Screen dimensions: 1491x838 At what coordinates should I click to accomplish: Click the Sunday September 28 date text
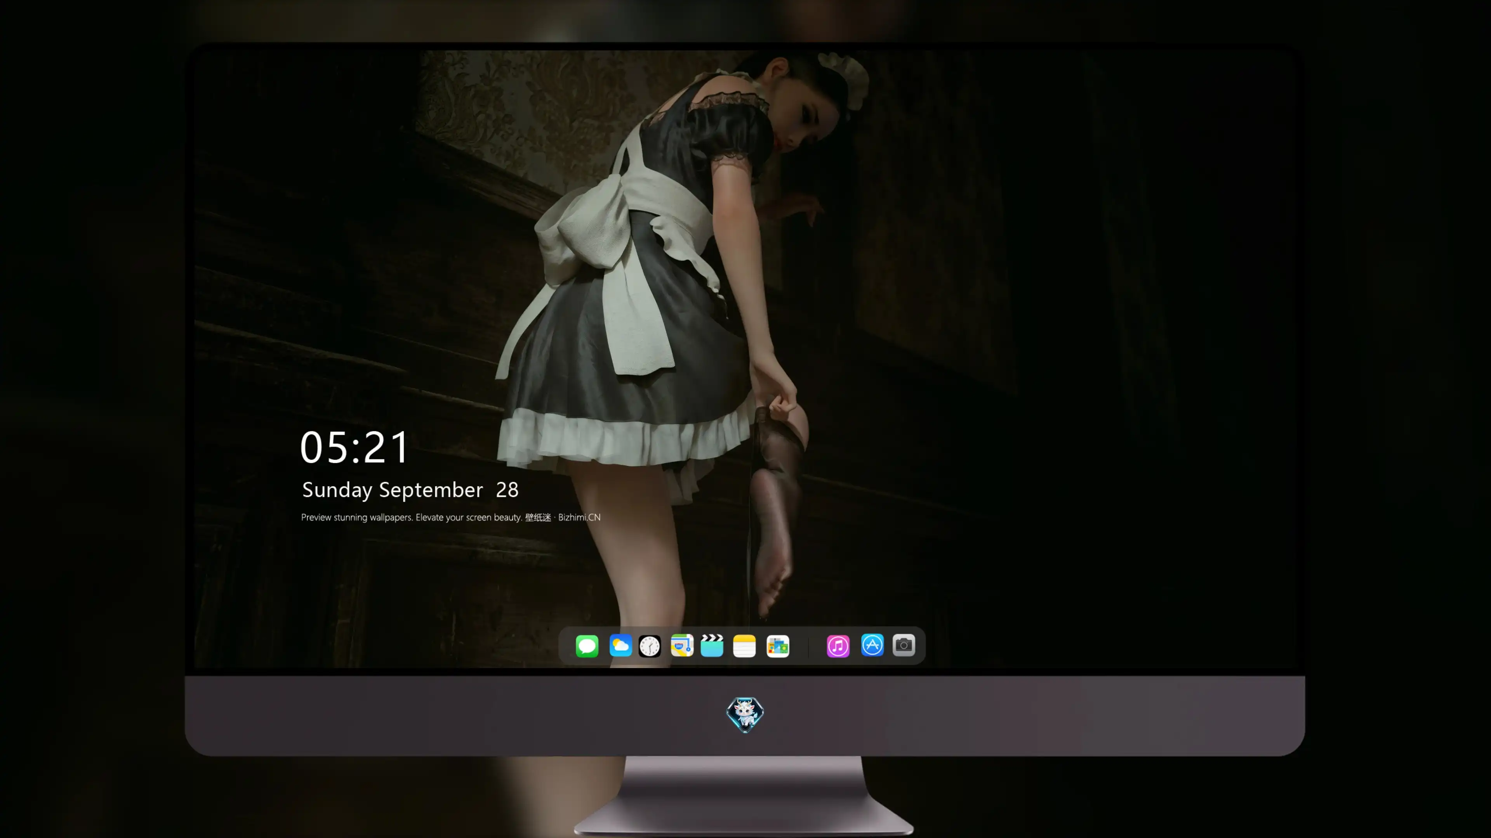[x=410, y=490]
